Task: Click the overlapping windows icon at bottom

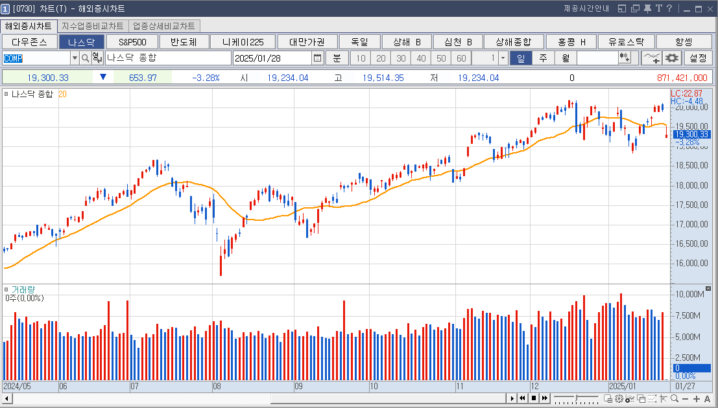Action: coord(641,399)
